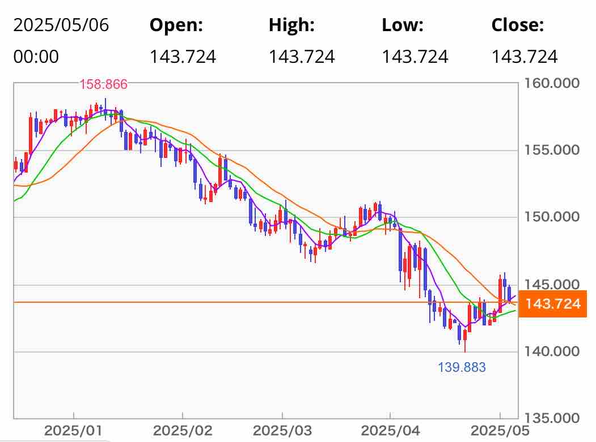Click the 00:00 time value
Viewport: 596px width, 442px height.
pos(36,57)
